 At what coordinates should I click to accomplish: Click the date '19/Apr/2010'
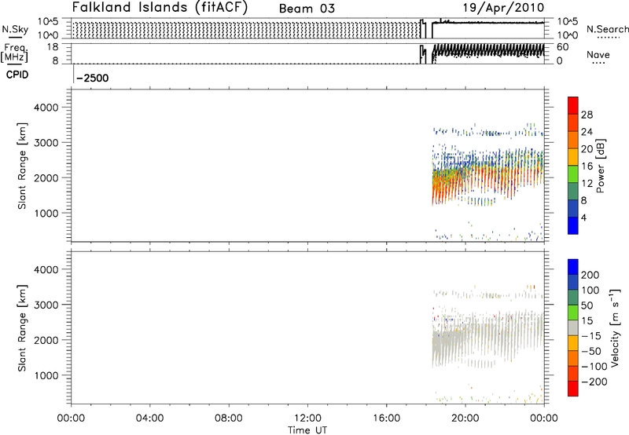coord(503,8)
